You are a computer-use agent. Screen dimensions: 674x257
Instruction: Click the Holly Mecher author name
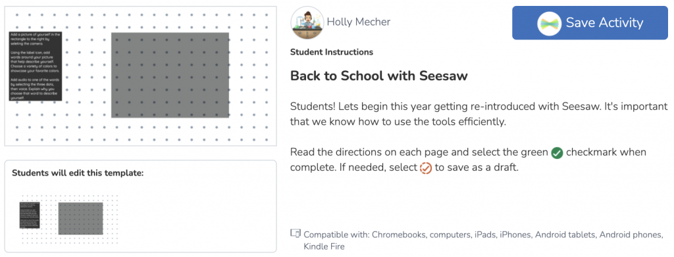(359, 22)
